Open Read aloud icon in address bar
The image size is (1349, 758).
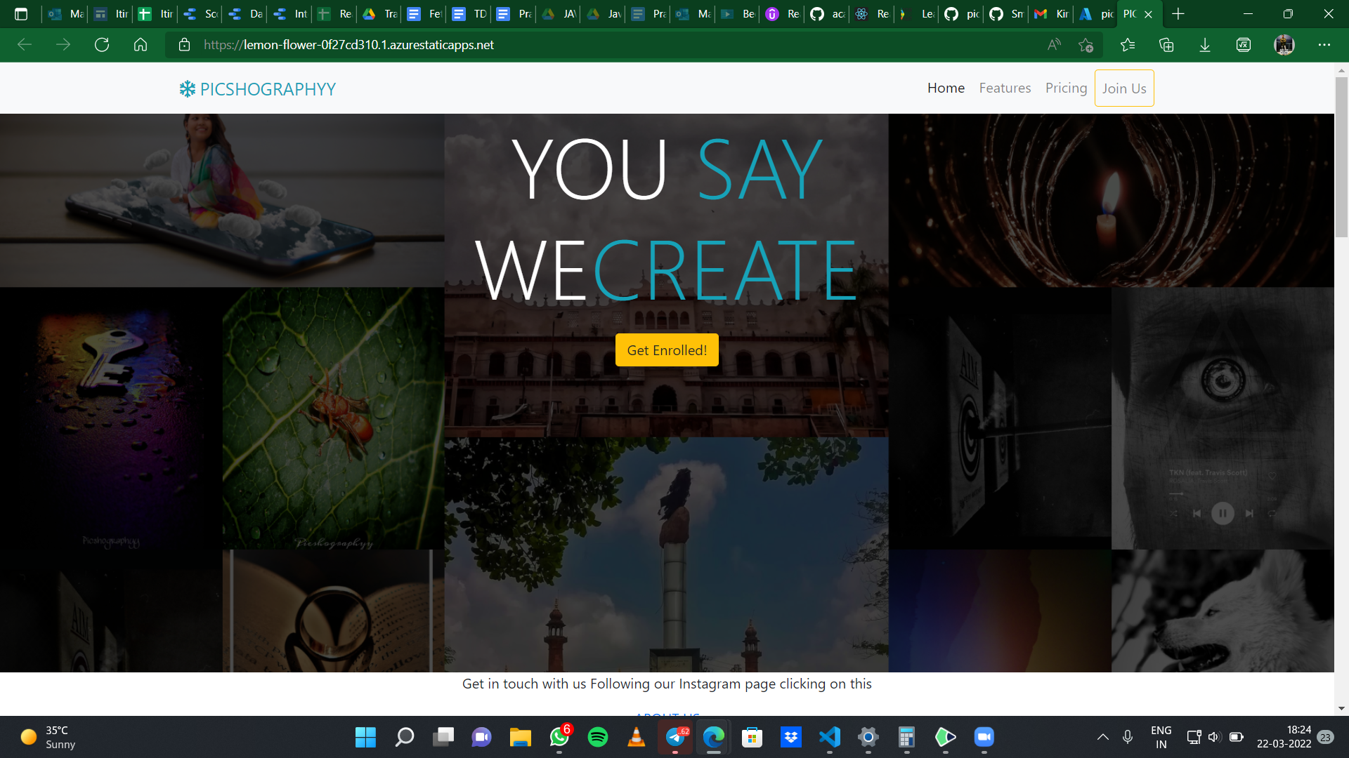click(1054, 45)
